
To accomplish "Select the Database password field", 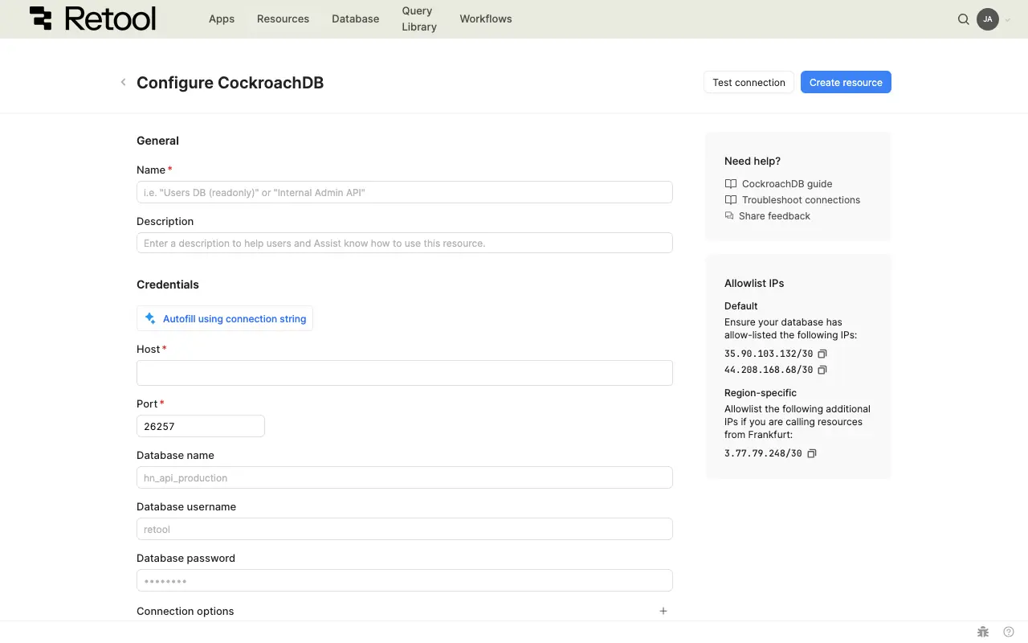I will point(404,580).
